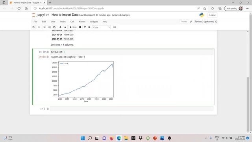
Task: Open the taskbar clock and date
Action: [x=240, y=138]
